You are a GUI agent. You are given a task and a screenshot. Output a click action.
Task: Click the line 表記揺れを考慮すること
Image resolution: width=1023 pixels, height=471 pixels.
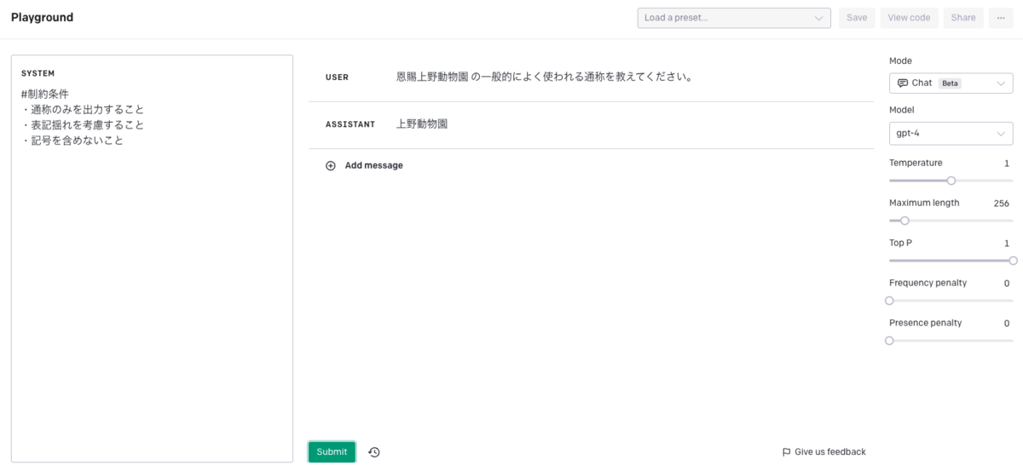point(83,125)
